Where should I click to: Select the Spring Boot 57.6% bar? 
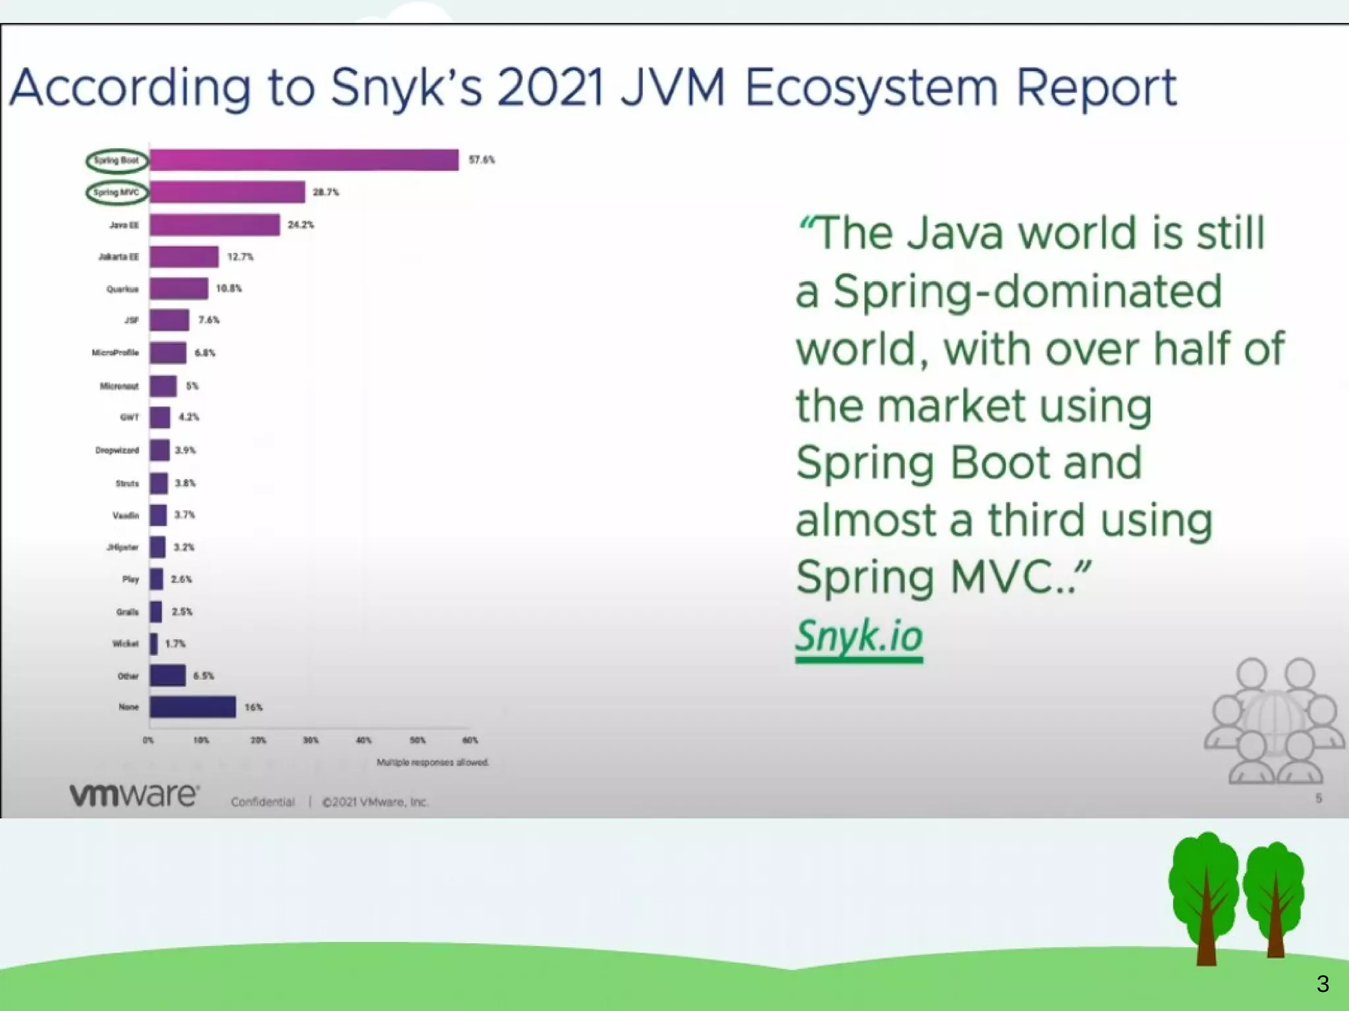click(x=304, y=161)
